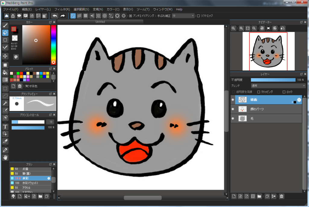This screenshot has width=309, height=207.
Task: Enable the grid snap guide
Action: click(85, 16)
